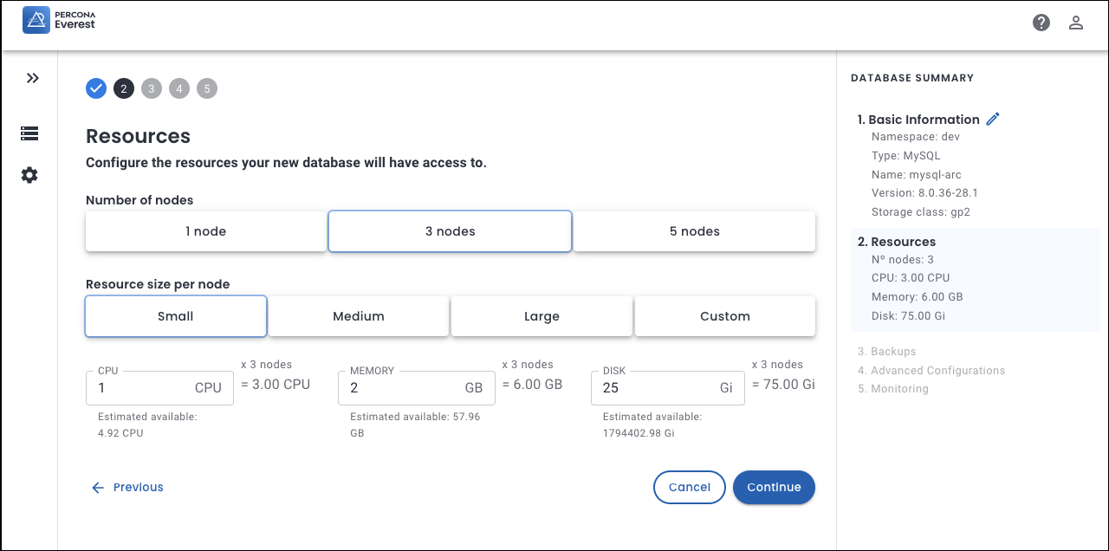Pick the Custom resource size
This screenshot has width=1109, height=551.
tap(724, 316)
